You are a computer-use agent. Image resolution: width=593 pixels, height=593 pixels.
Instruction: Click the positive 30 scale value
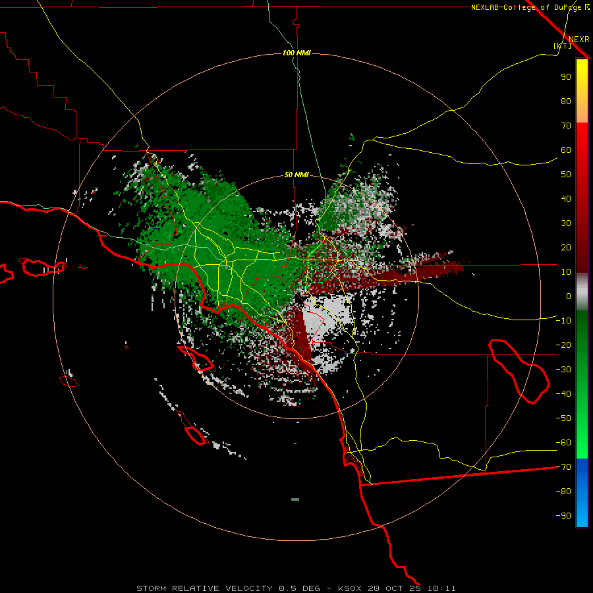(566, 223)
